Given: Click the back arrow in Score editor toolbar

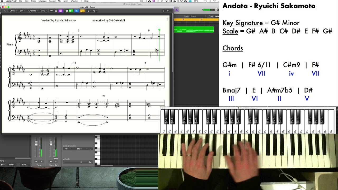Looking at the screenshot, I should [4, 11].
